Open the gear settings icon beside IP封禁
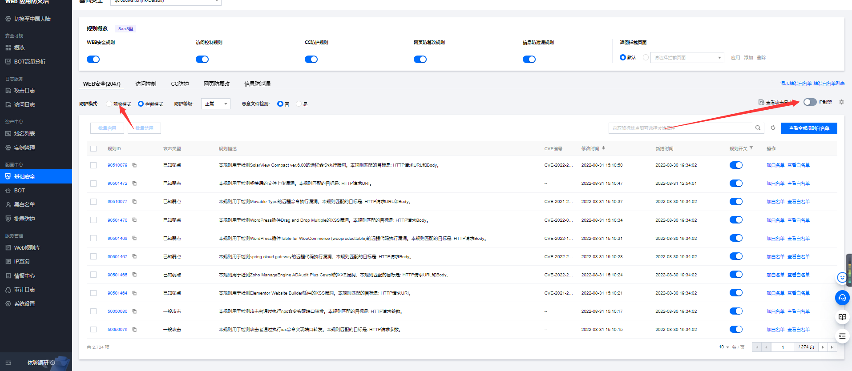The width and height of the screenshot is (852, 371). [841, 102]
